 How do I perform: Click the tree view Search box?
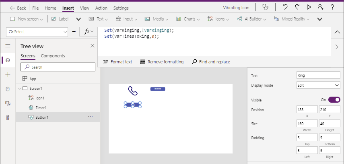58,67
